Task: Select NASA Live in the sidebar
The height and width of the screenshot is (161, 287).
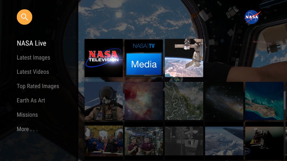Action: (31, 43)
